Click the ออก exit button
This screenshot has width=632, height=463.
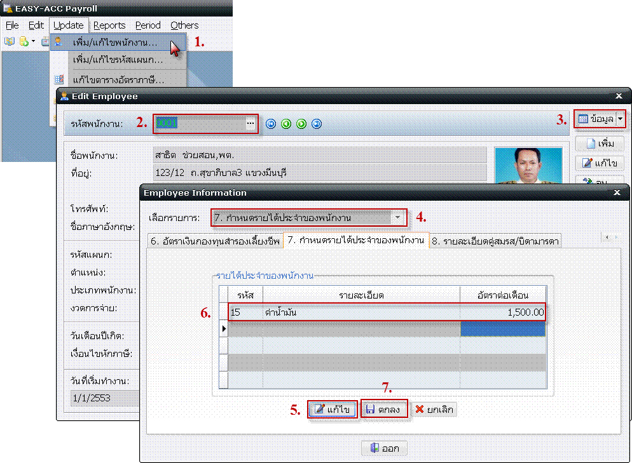tap(384, 448)
